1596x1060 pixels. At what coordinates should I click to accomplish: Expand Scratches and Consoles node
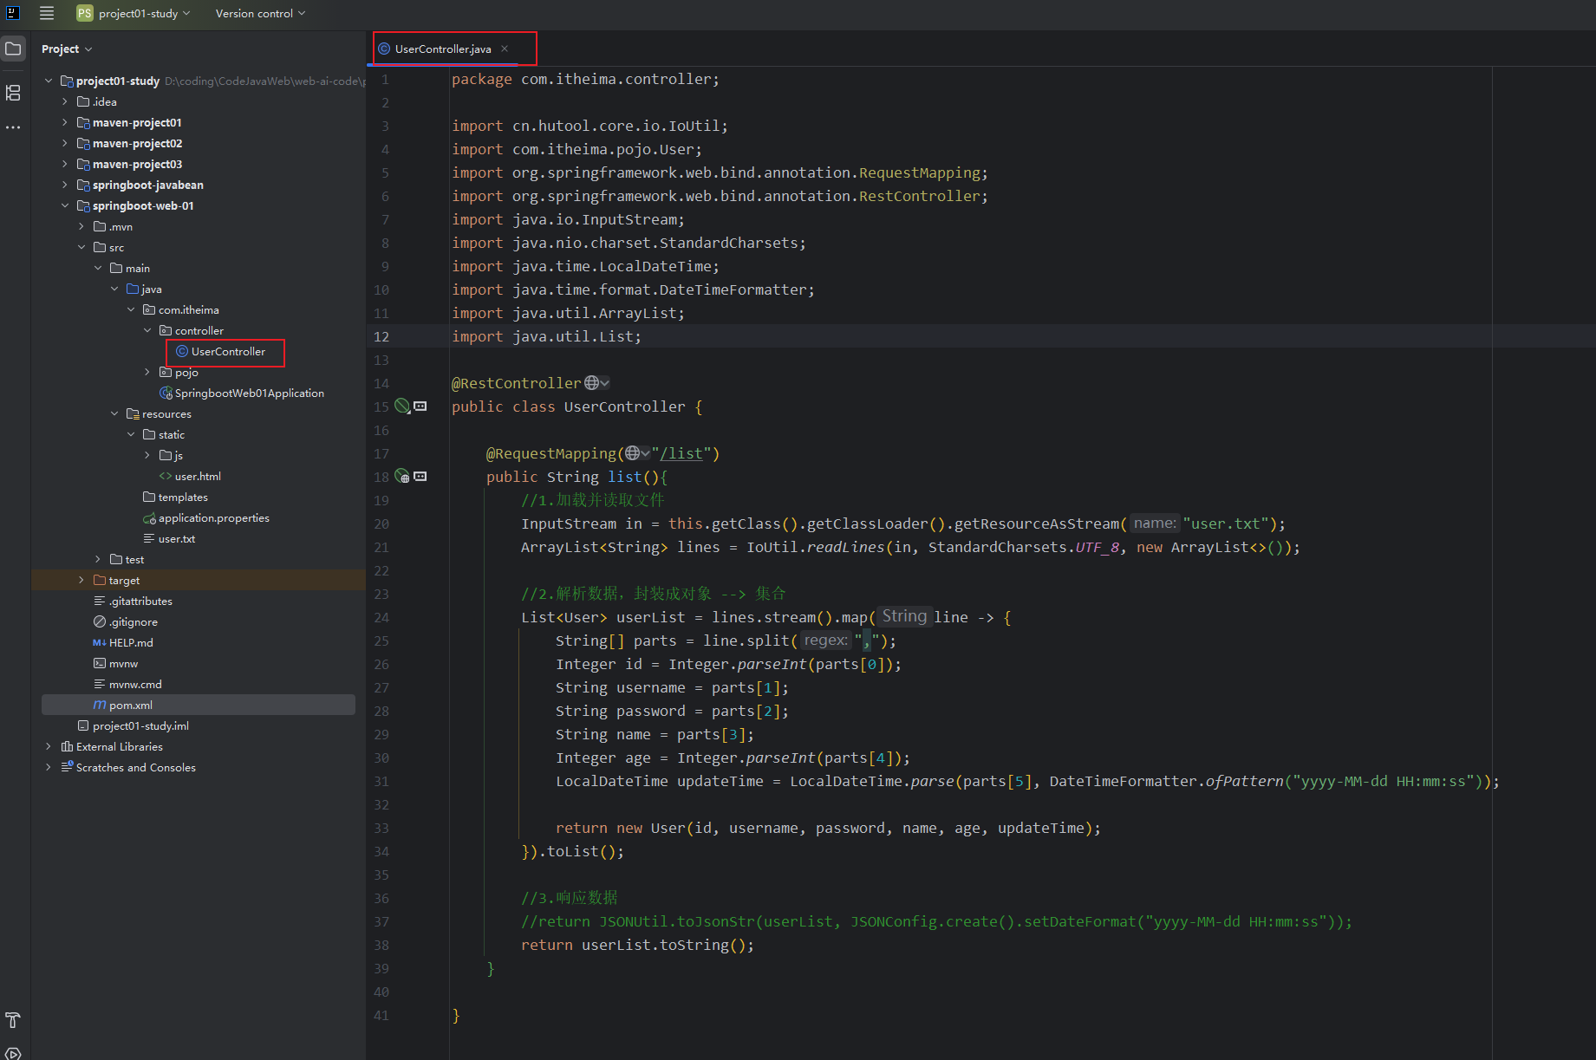pos(49,767)
